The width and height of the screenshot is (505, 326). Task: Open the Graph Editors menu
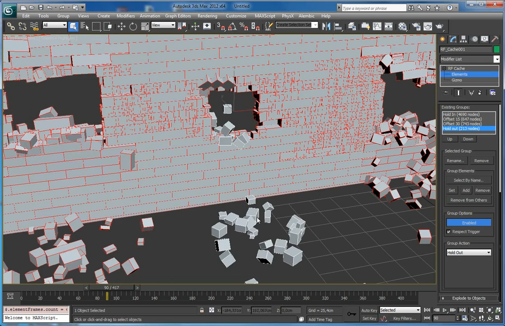point(178,16)
